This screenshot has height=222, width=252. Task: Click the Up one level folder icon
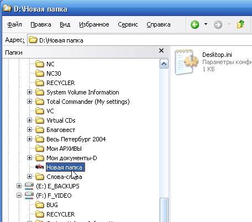click(x=240, y=24)
